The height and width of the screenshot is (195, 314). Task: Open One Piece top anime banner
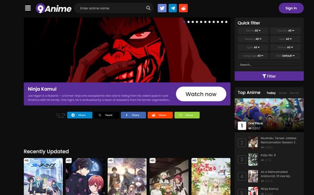coord(269,115)
